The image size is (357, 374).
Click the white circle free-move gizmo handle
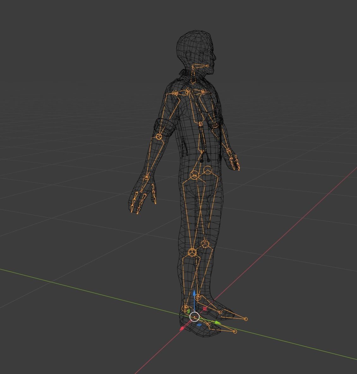pyautogui.click(x=195, y=317)
